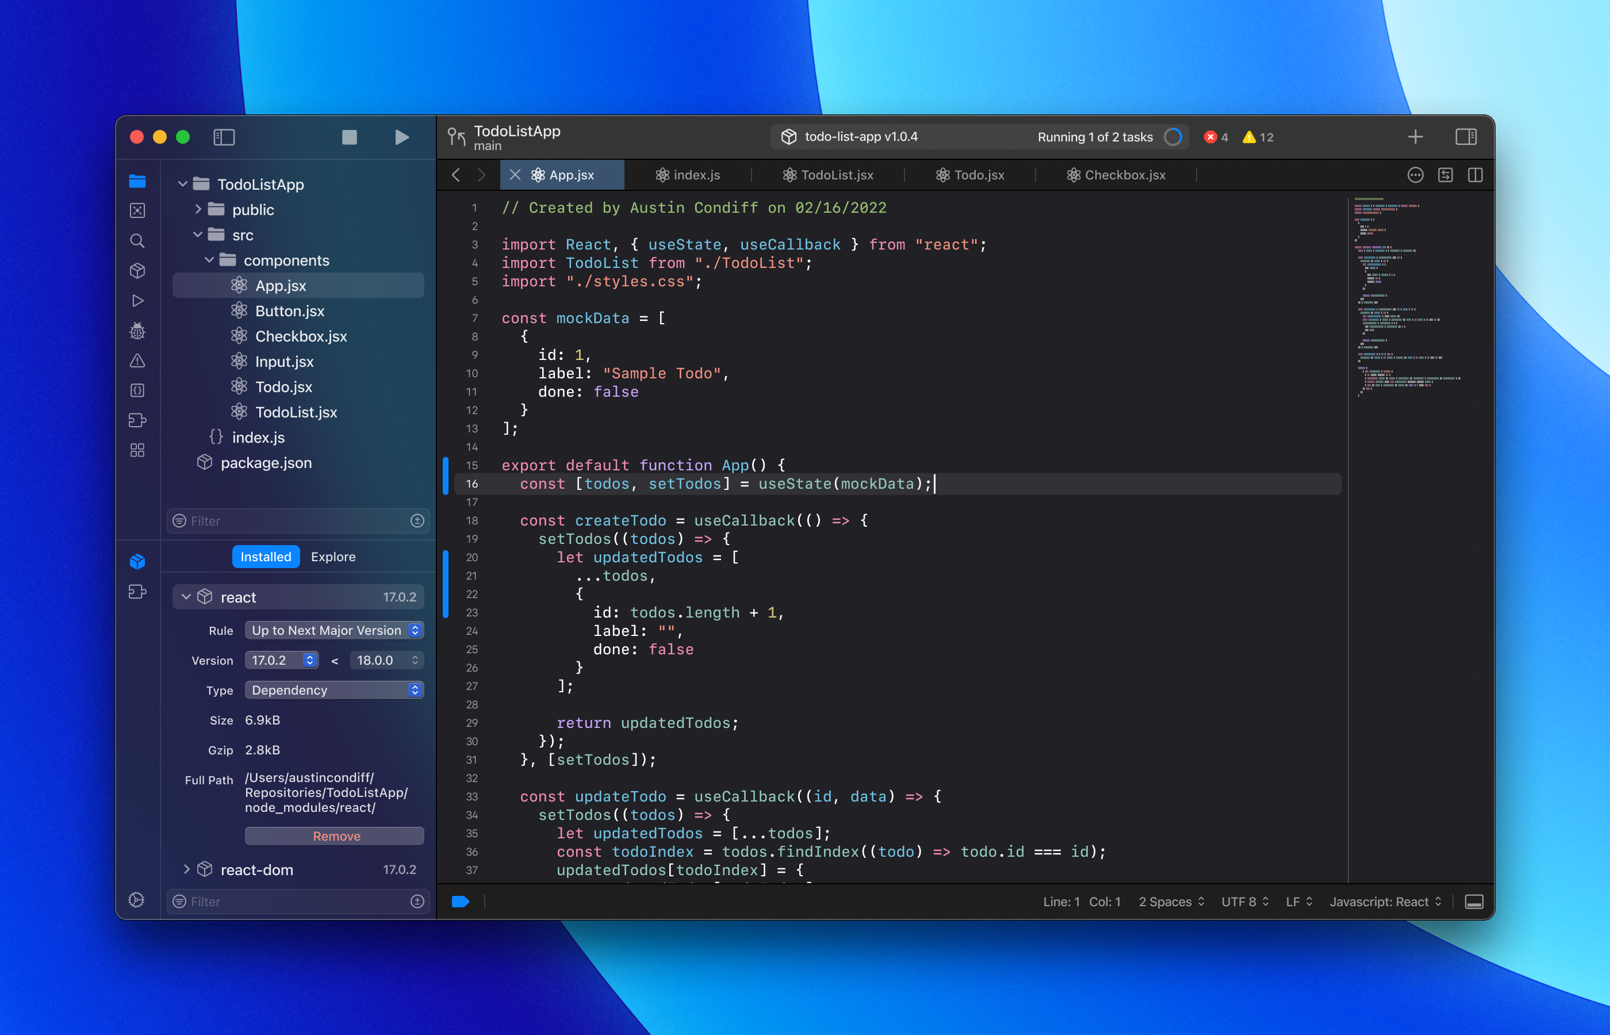Split the editor using the split-view icon
Viewport: 1610px width, 1035px height.
tap(1476, 175)
